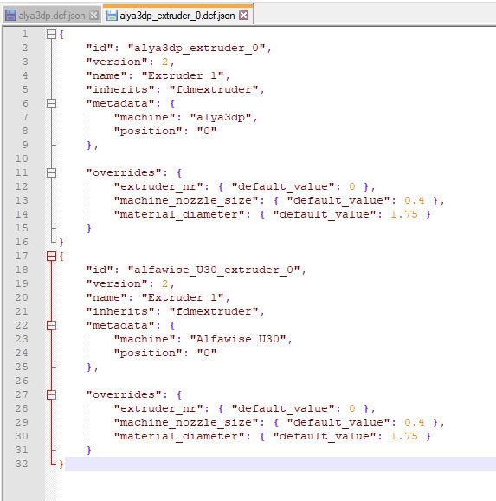Collapse the red-marked block at line 17
This screenshot has width=496, height=501.
[51, 256]
